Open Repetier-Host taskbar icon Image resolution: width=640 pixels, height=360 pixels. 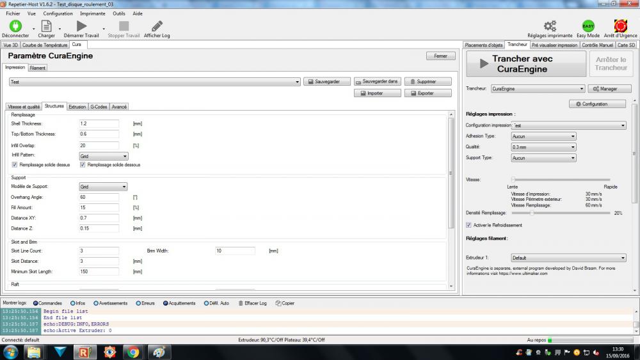[x=85, y=352]
